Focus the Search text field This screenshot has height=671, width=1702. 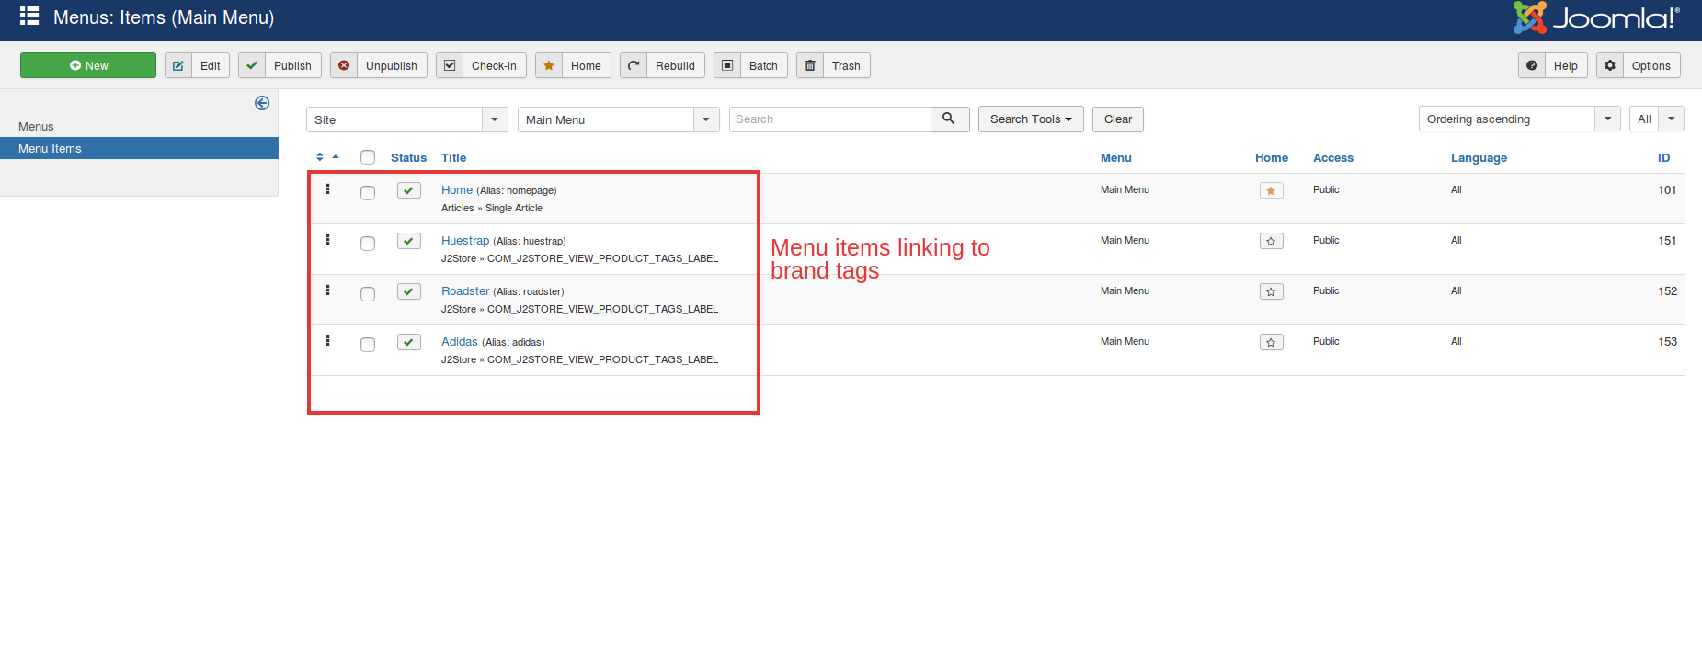[829, 119]
